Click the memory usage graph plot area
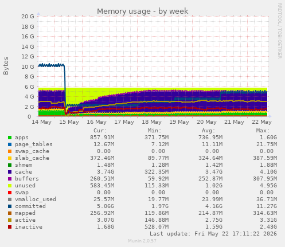The height and width of the screenshot is (247, 285). tap(153, 66)
